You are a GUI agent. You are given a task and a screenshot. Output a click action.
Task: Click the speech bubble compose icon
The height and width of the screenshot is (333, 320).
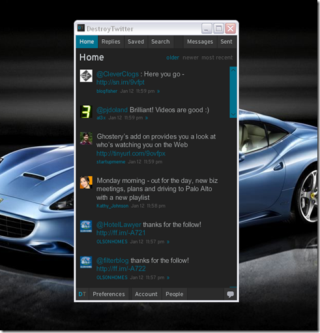tap(230, 294)
